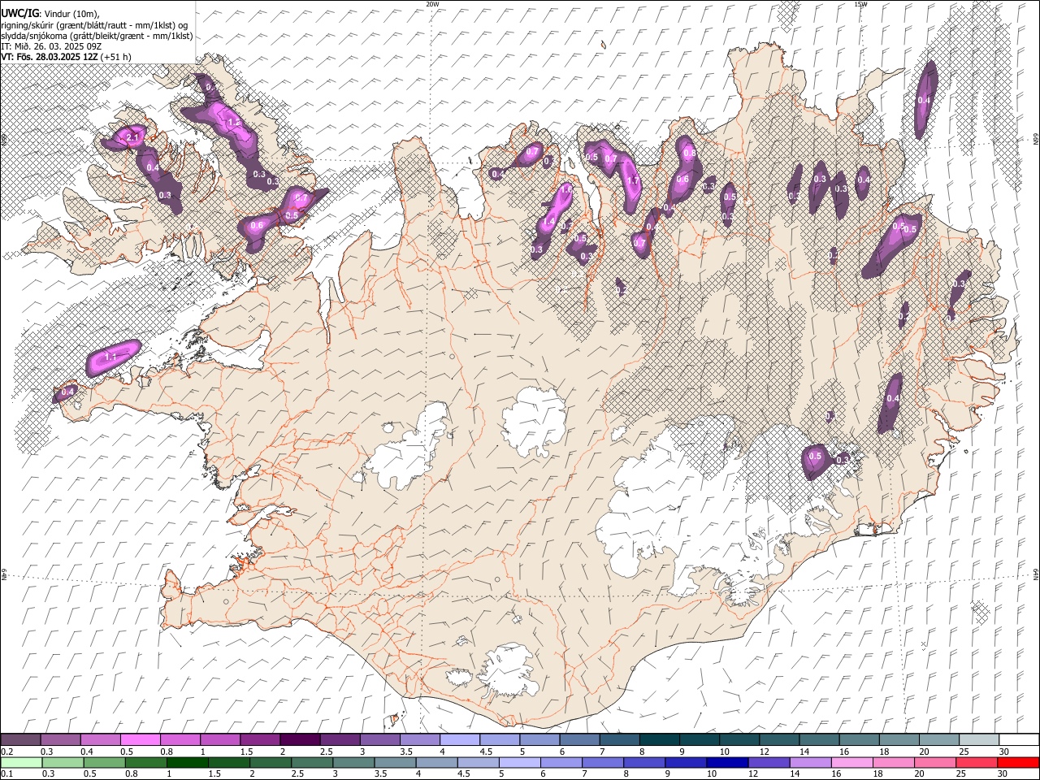Click the '12' label under the upper legend

click(765, 752)
